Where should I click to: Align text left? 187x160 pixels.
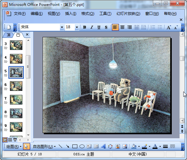click(x=115, y=27)
